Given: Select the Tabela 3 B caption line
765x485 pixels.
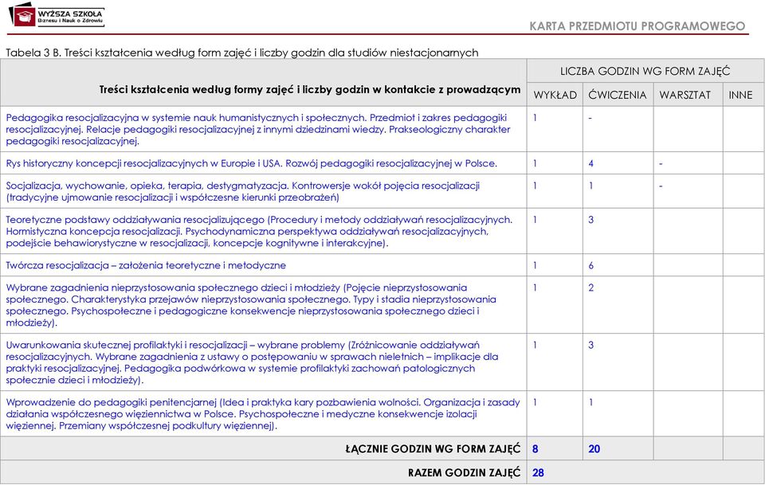Looking at the screenshot, I should click(242, 52).
